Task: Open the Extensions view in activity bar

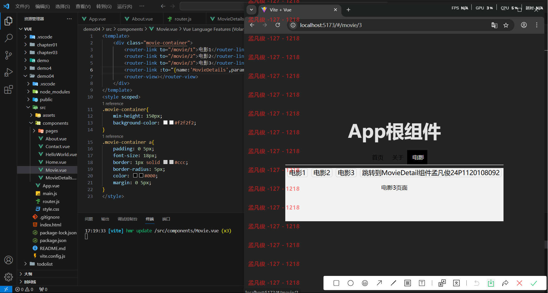Action: 9,89
